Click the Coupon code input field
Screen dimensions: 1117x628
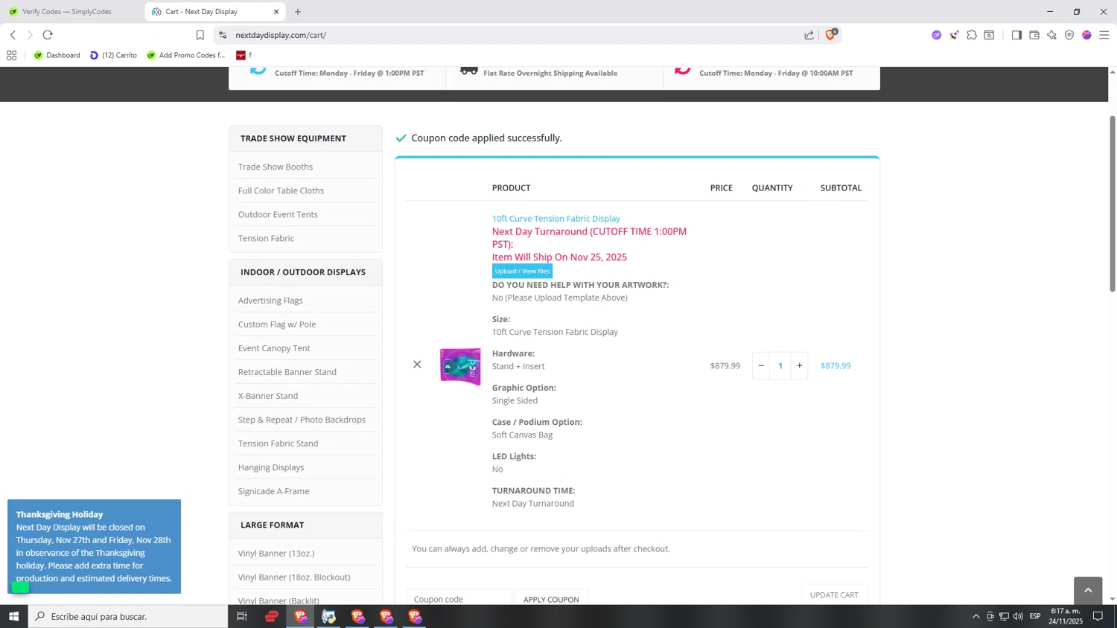(x=459, y=598)
